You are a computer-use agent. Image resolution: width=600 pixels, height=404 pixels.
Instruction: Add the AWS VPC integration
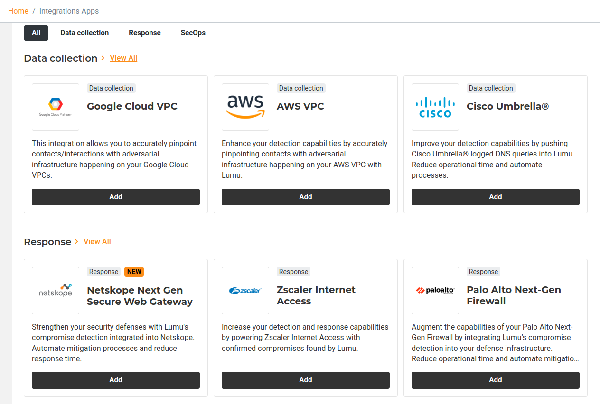pyautogui.click(x=306, y=197)
